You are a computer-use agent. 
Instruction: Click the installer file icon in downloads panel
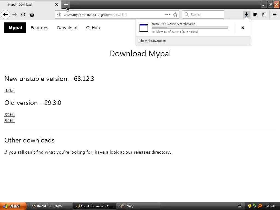[144, 28]
